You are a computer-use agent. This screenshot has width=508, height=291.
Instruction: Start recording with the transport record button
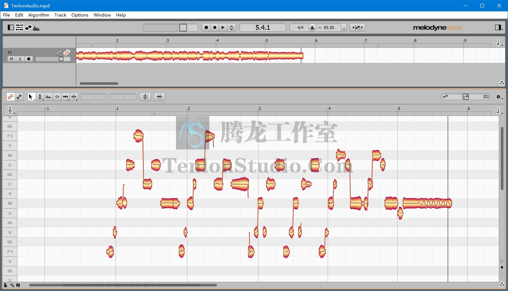(x=206, y=28)
